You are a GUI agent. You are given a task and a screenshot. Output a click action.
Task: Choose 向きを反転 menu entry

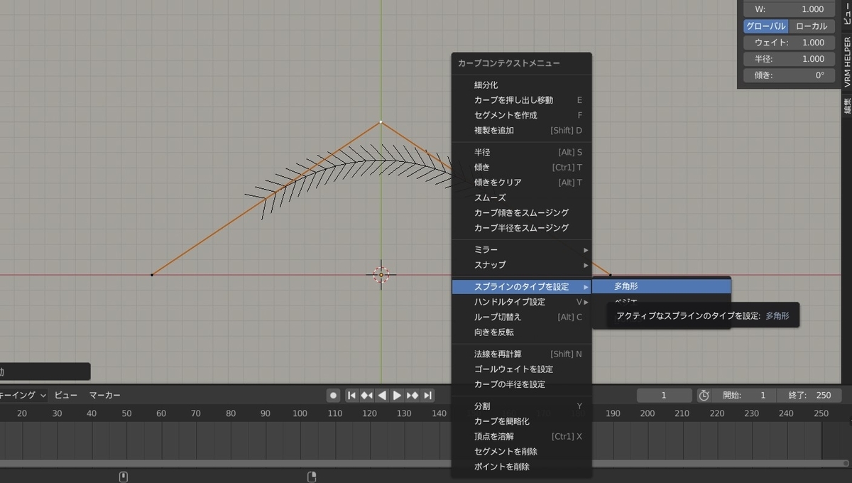[522, 332]
